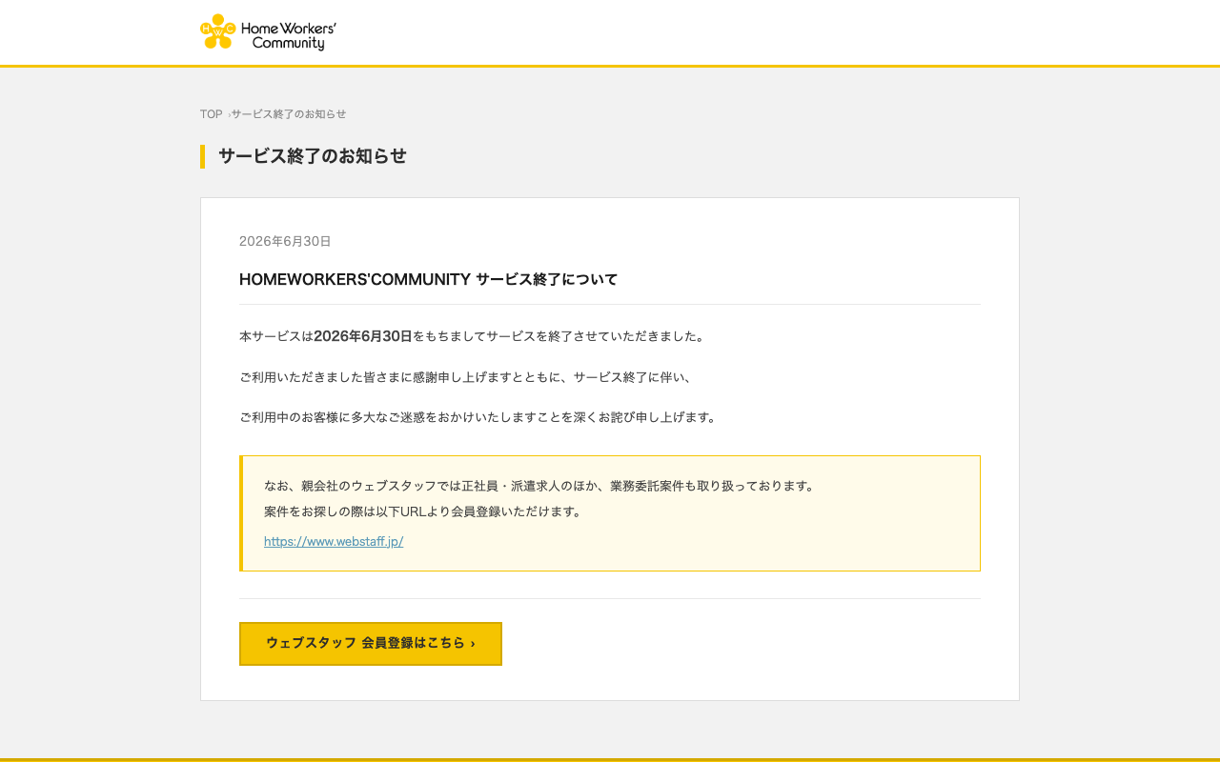Click the line starting ご利用中のお客様に多大な
The width and height of the screenshot is (1220, 762).
pyautogui.click(x=479, y=417)
